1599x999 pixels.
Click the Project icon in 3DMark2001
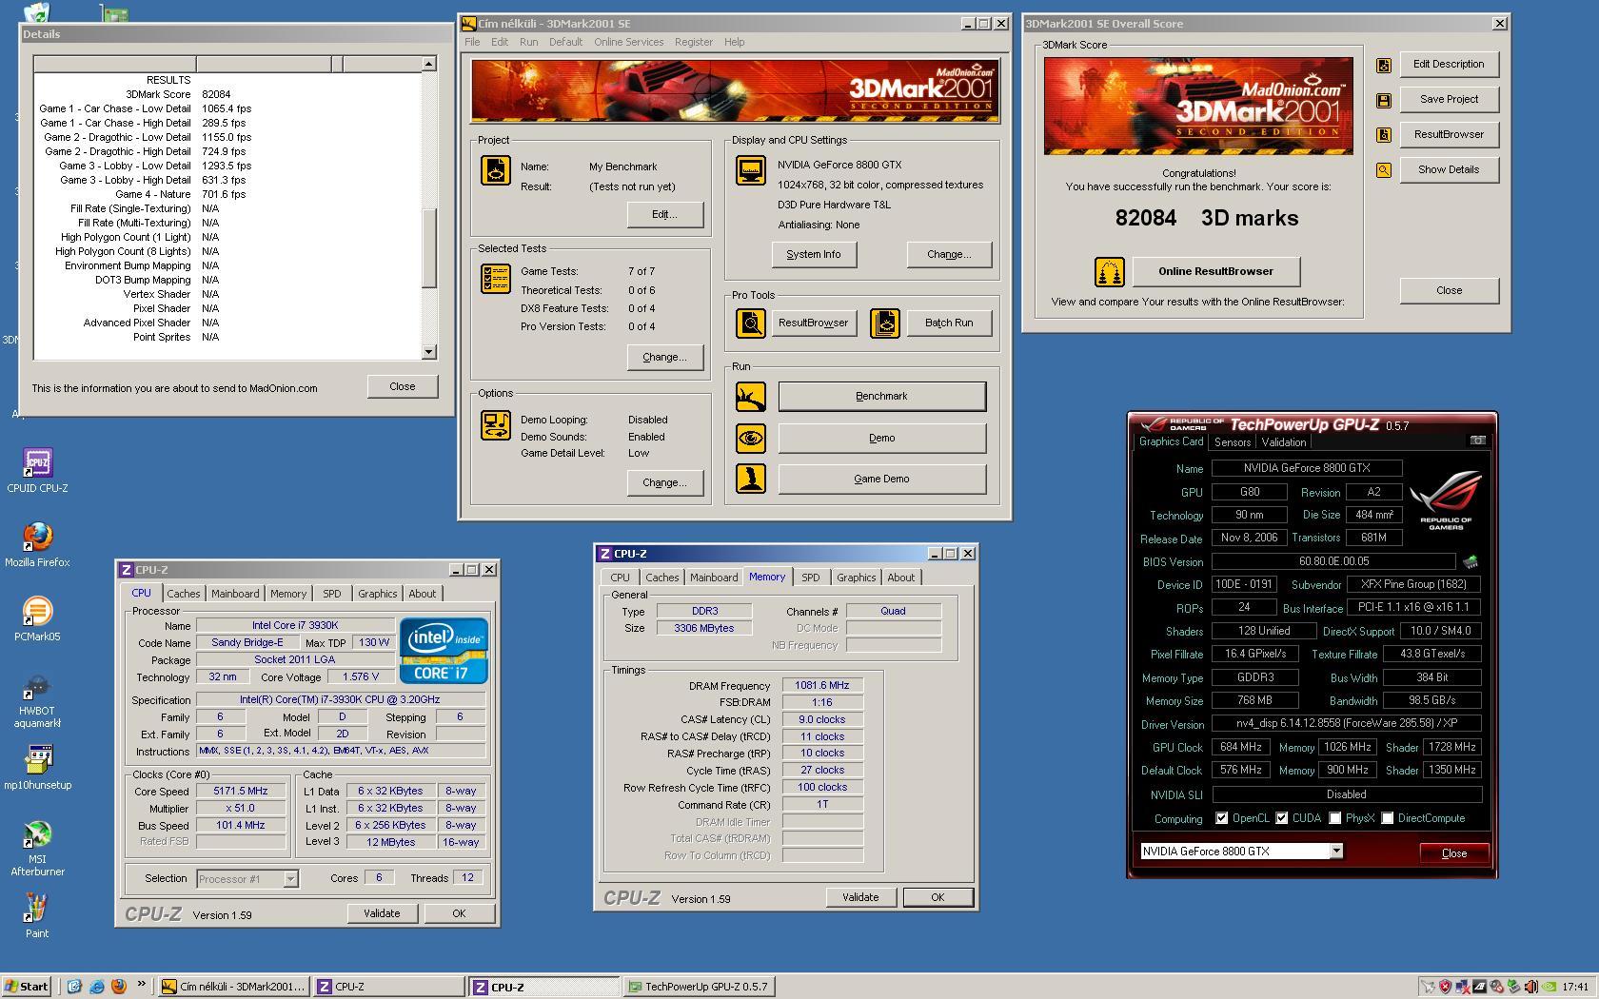[496, 170]
